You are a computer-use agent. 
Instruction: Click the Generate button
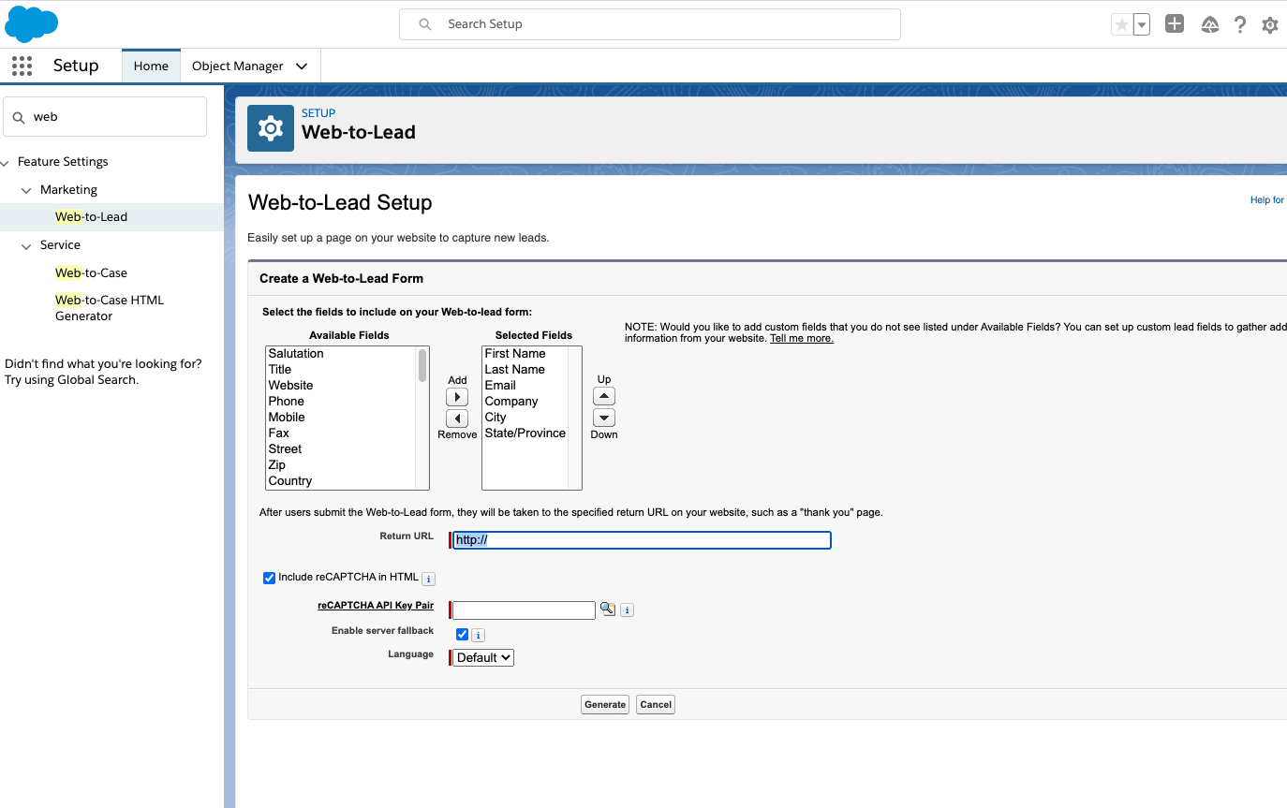coord(605,704)
